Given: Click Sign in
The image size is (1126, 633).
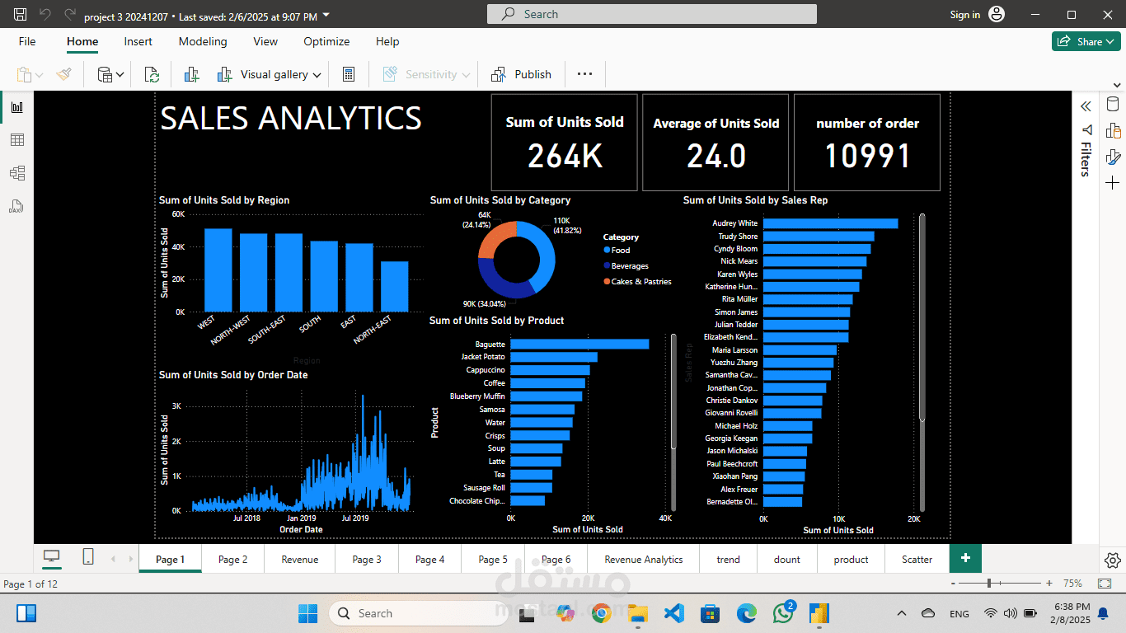Looking at the screenshot, I should pos(965,14).
